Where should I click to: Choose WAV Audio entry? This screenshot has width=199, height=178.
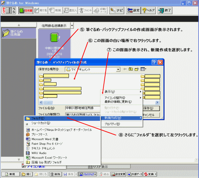(x=62, y=153)
